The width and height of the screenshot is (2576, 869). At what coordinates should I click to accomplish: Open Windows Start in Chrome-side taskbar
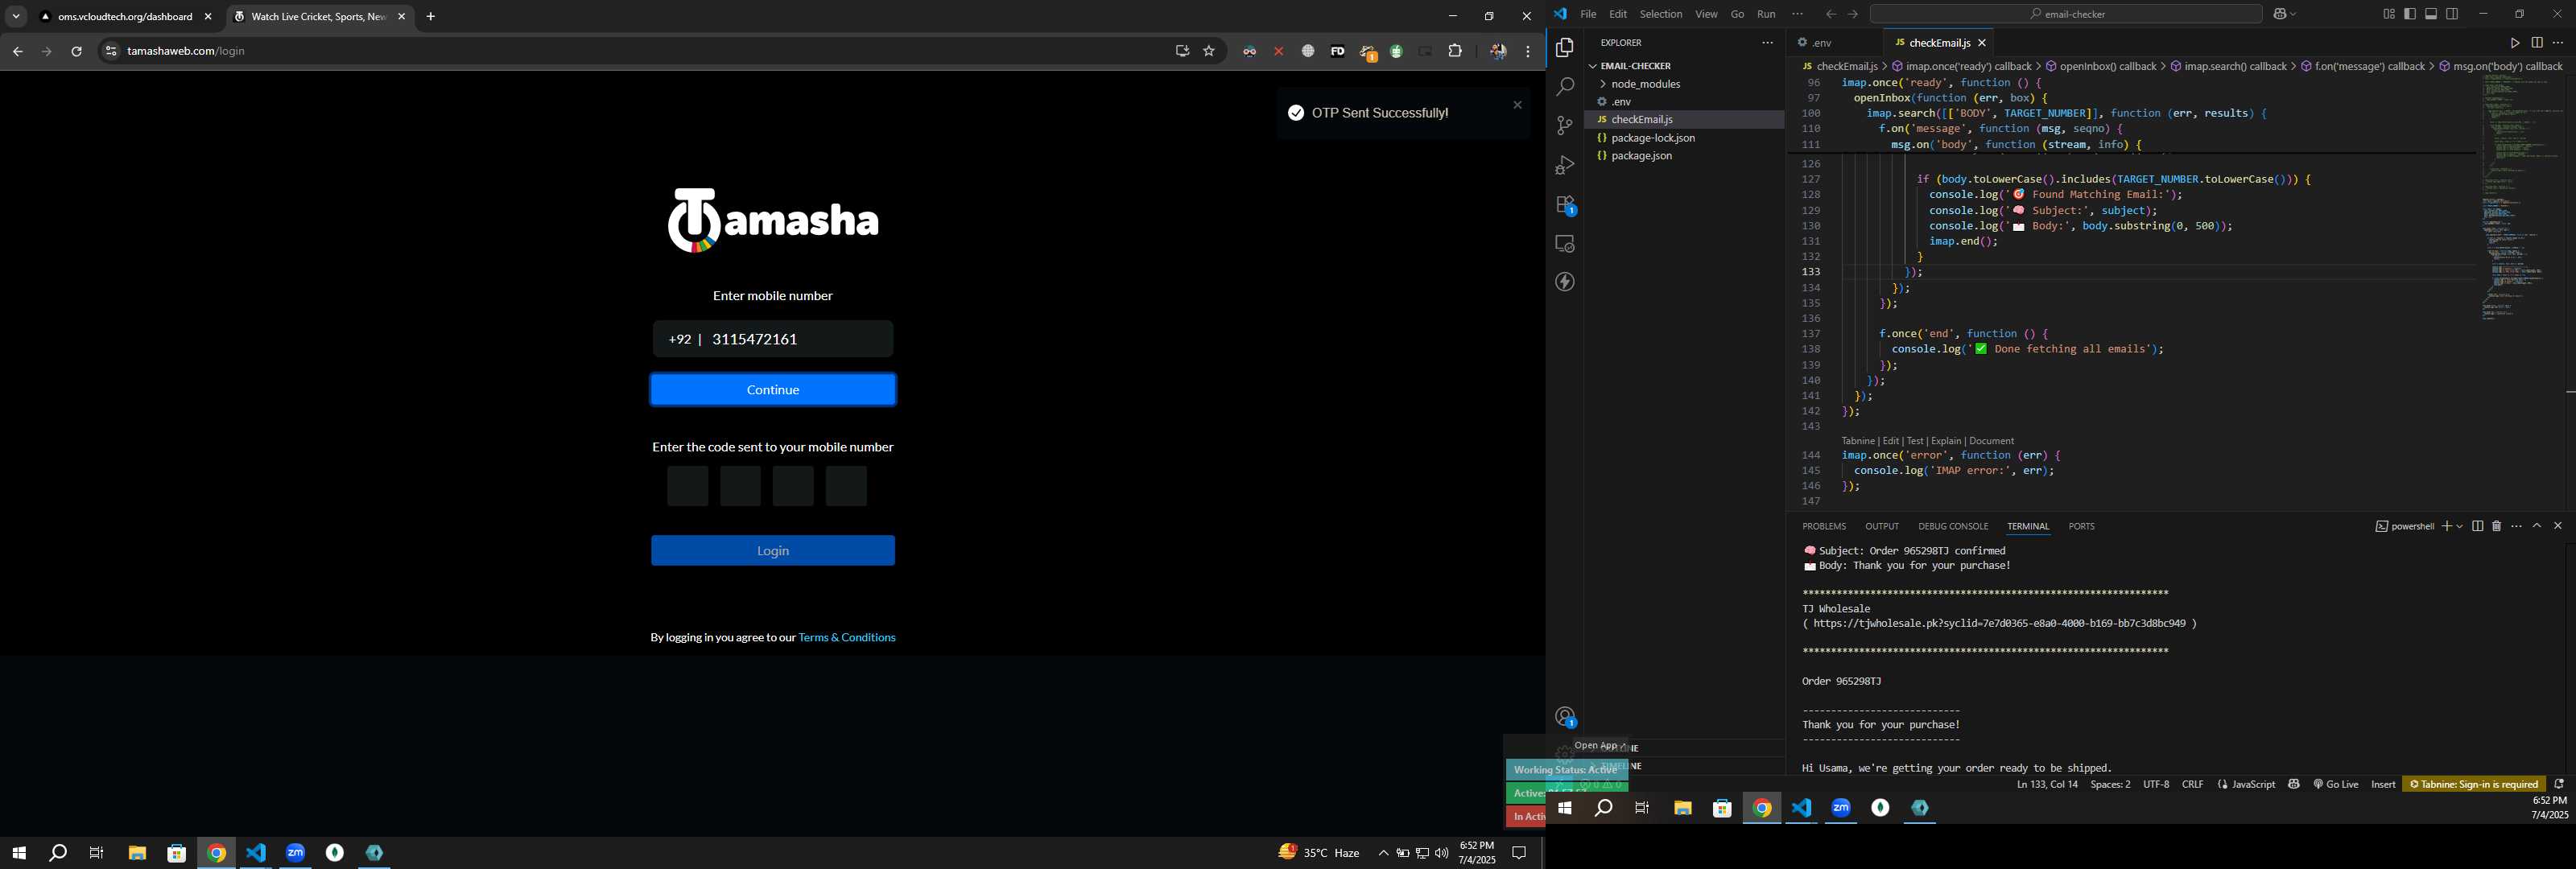(18, 853)
